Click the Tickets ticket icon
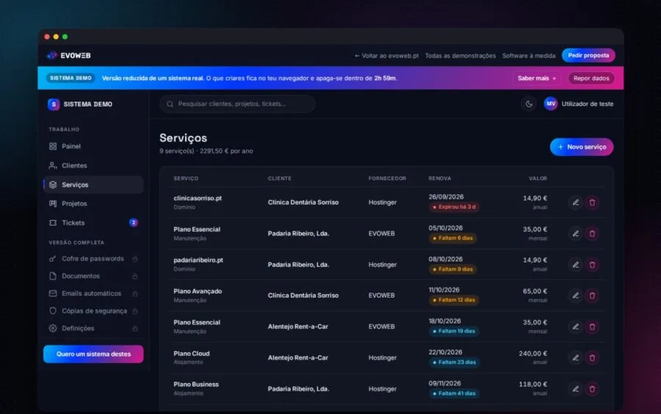The image size is (661, 414). [x=53, y=223]
